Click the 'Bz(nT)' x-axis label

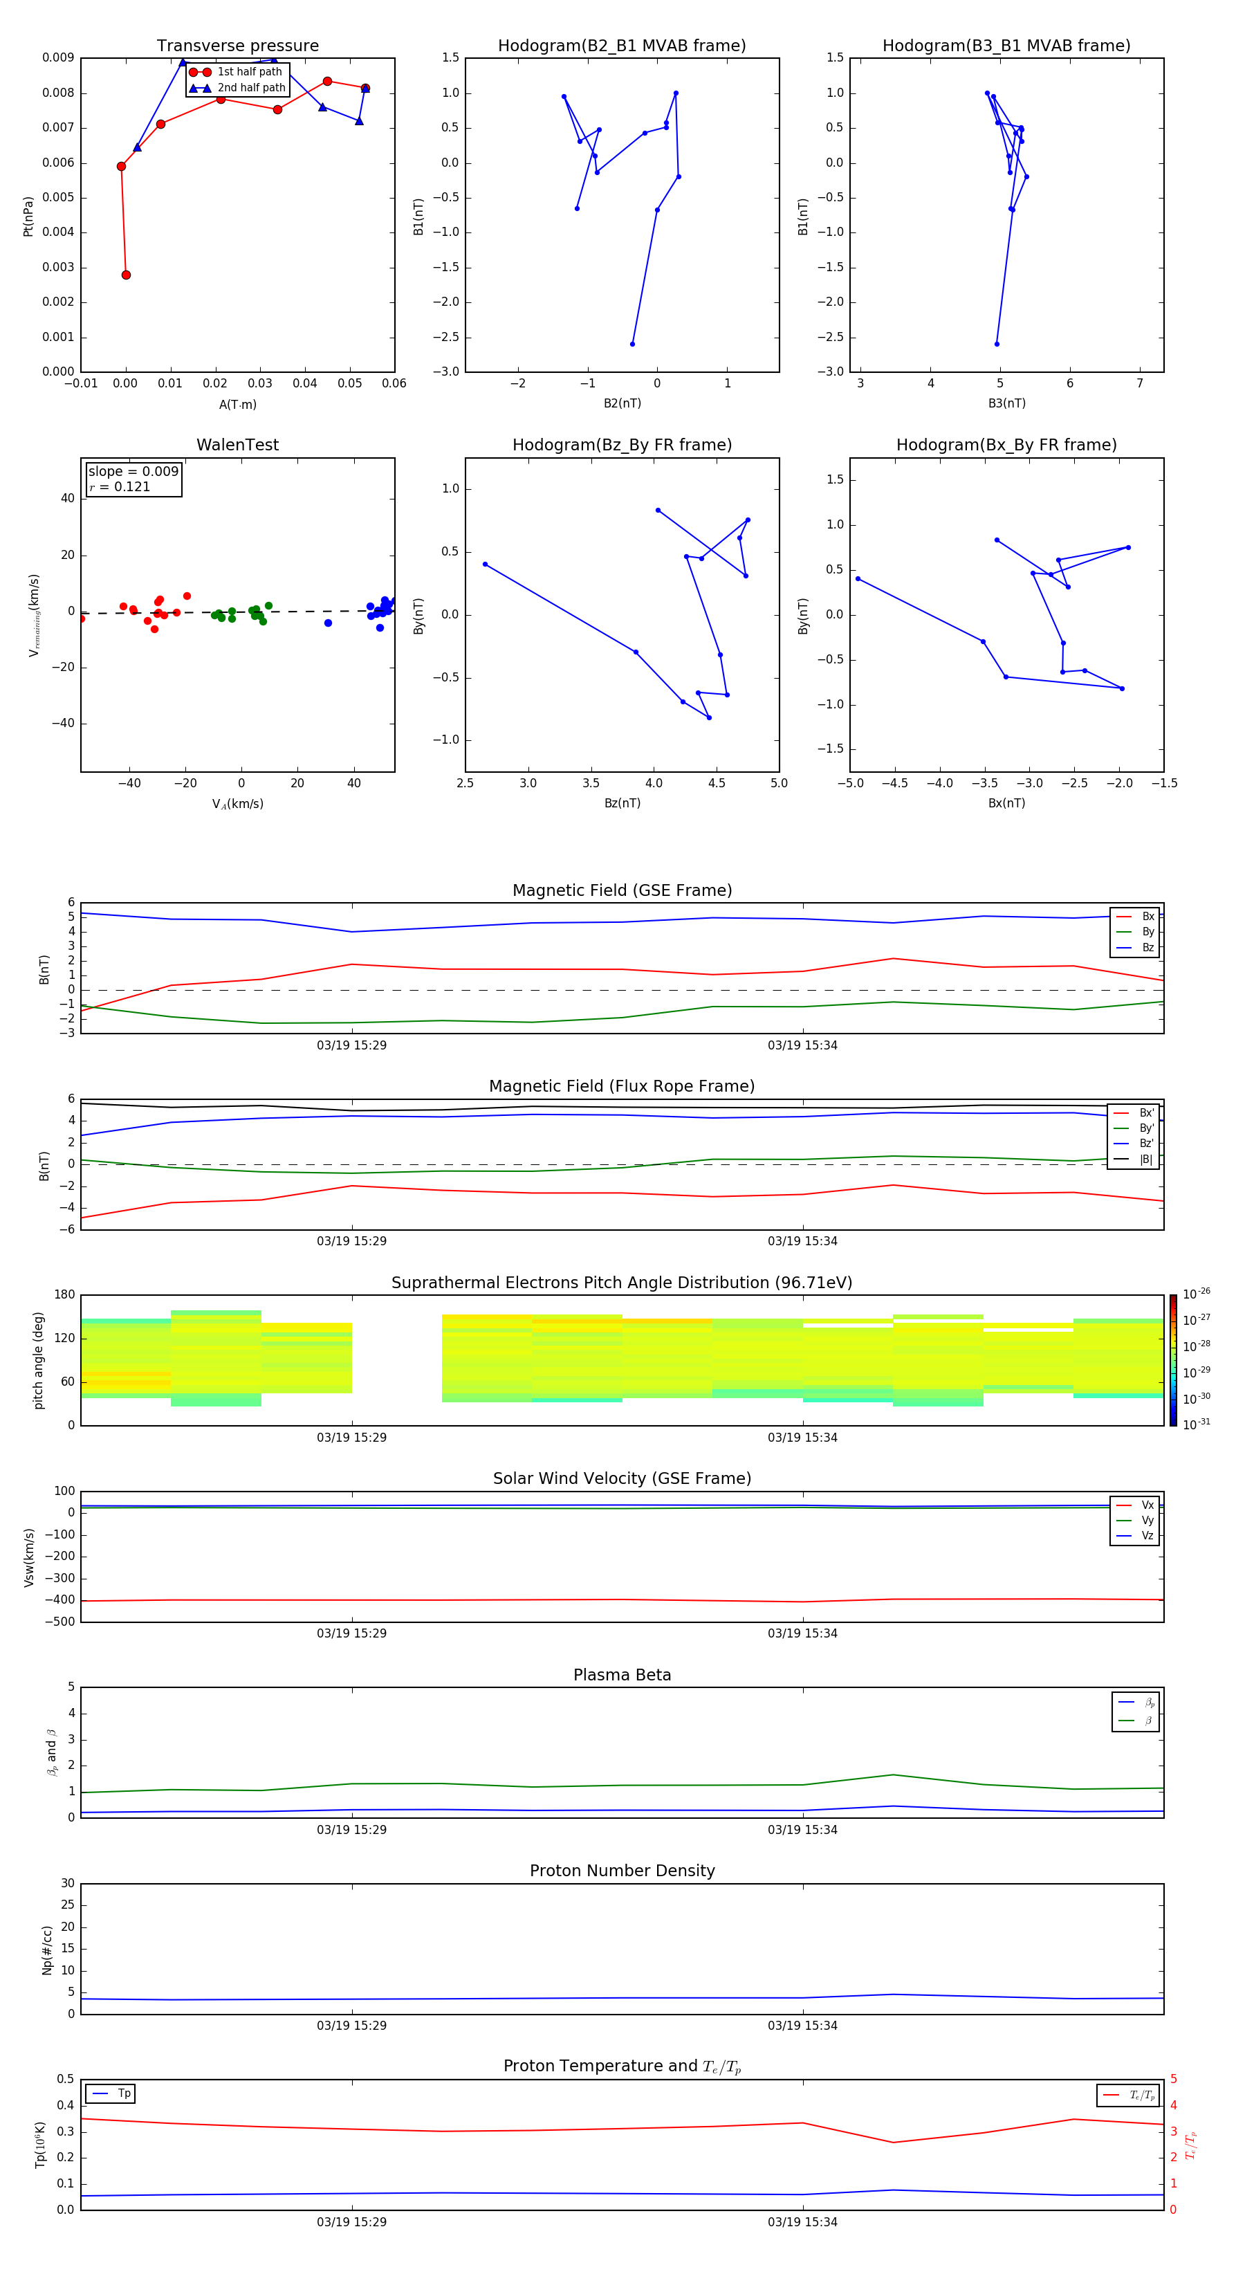[622, 803]
